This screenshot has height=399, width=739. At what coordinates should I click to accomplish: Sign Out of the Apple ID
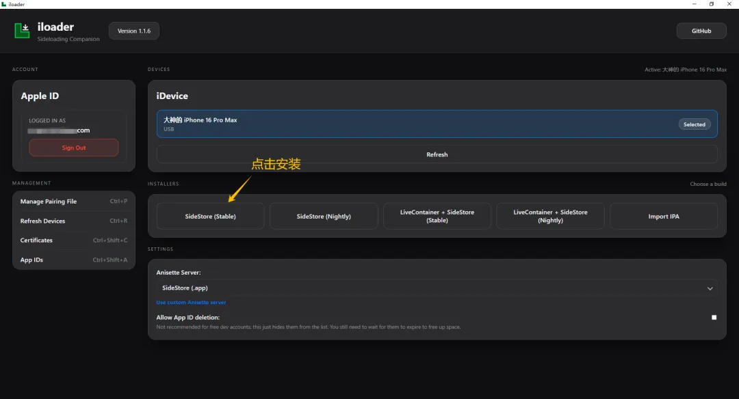tap(73, 148)
